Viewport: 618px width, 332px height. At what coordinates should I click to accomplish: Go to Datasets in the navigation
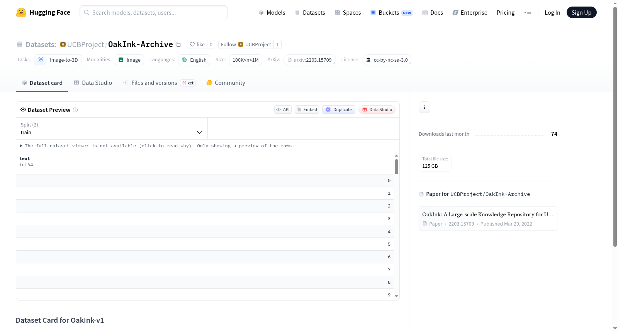310,12
